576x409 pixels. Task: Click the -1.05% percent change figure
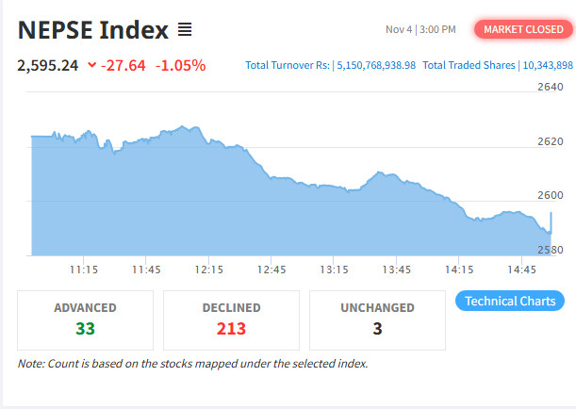click(180, 65)
